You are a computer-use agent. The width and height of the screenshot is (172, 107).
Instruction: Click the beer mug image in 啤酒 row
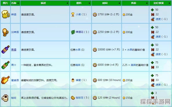coord(6,14)
